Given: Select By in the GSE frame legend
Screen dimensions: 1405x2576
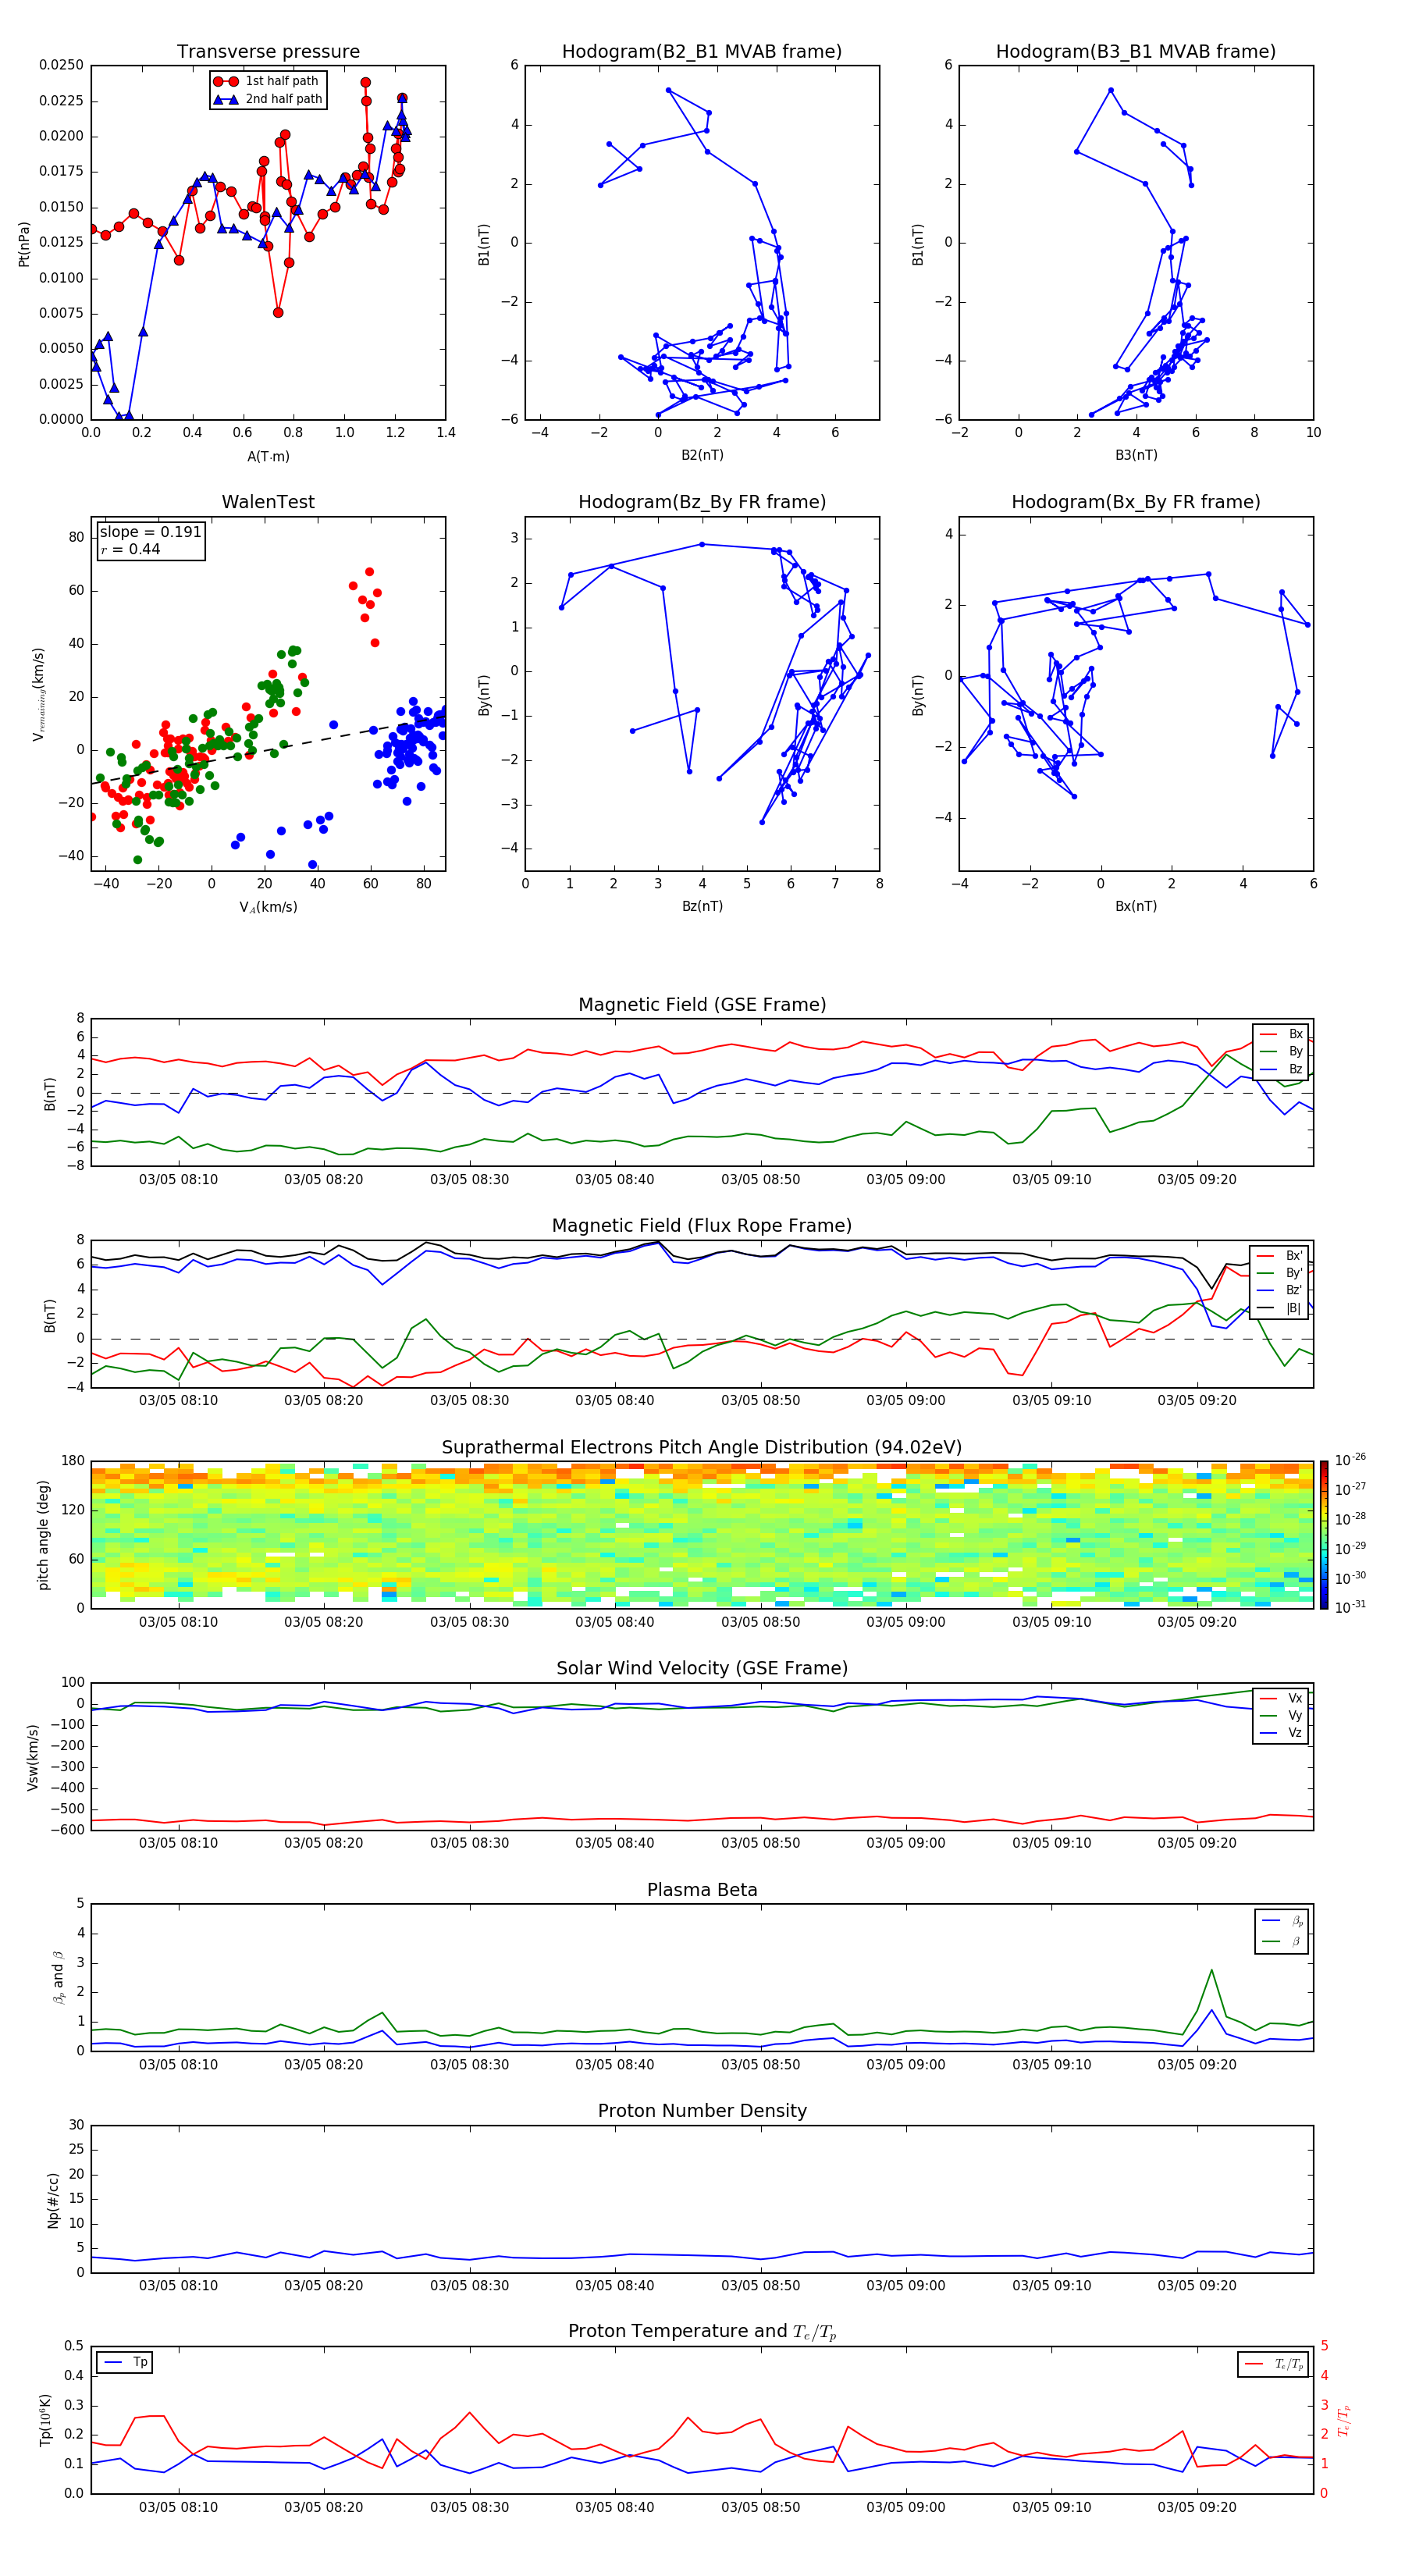Looking at the screenshot, I should pyautogui.click(x=1282, y=1051).
